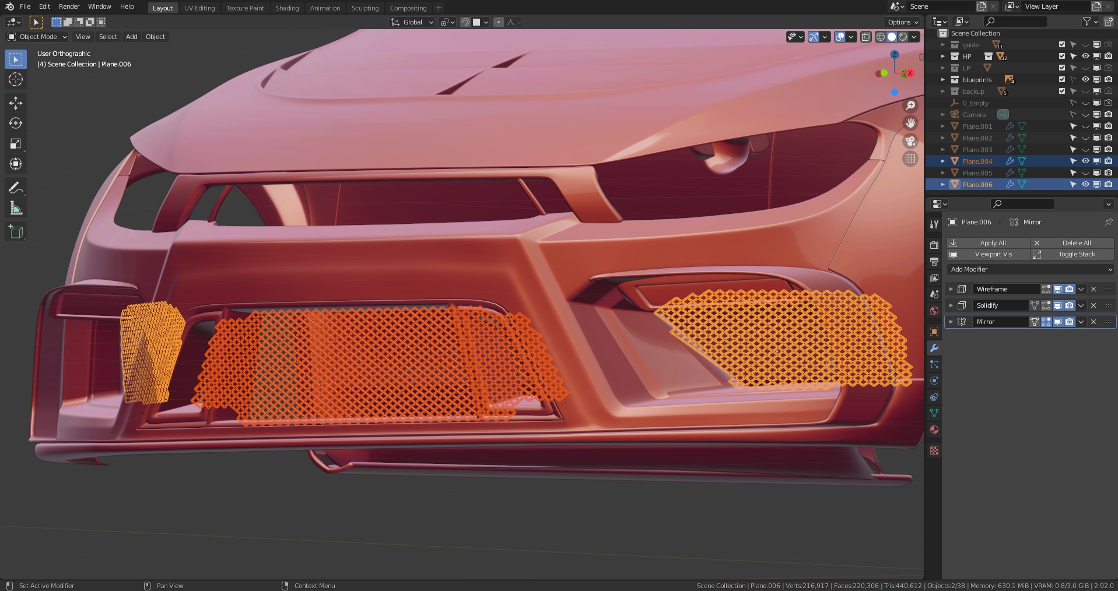Select the Measure ruler tool
Screen dimensions: 1118x591
(x=16, y=208)
